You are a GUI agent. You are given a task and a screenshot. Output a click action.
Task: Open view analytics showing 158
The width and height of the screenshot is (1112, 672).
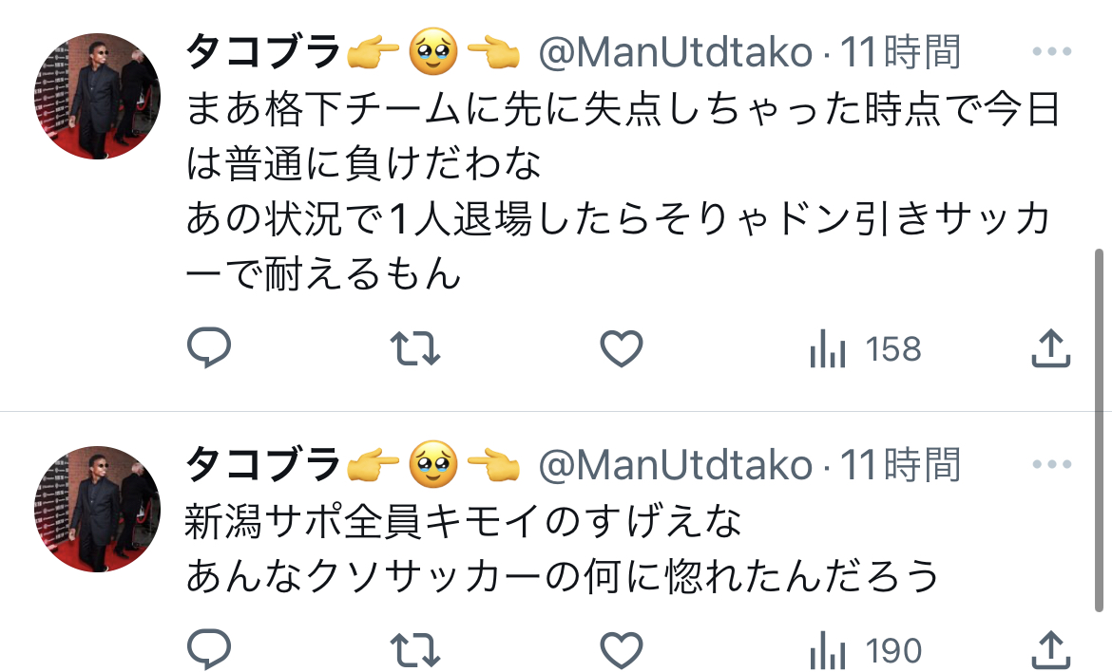pos(865,349)
